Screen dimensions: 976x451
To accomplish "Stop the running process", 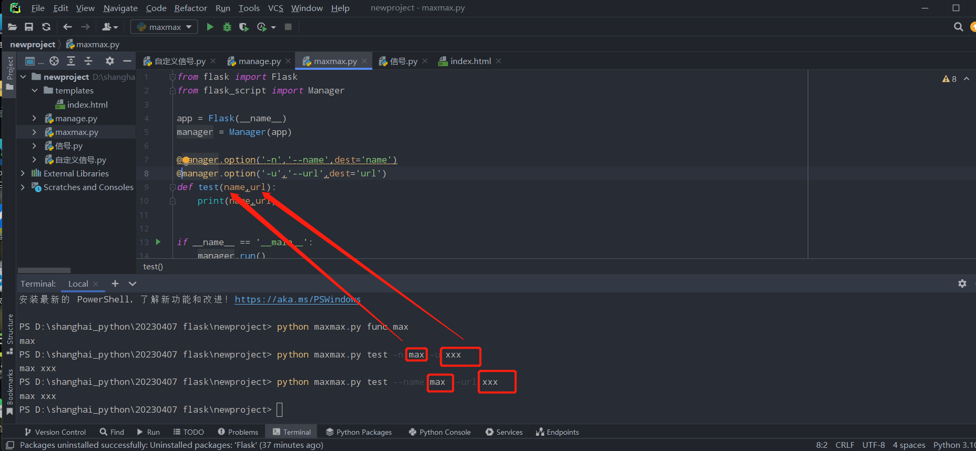I will pyautogui.click(x=288, y=27).
